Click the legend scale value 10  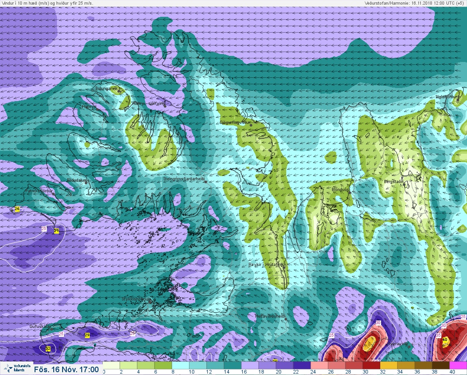[191, 372]
